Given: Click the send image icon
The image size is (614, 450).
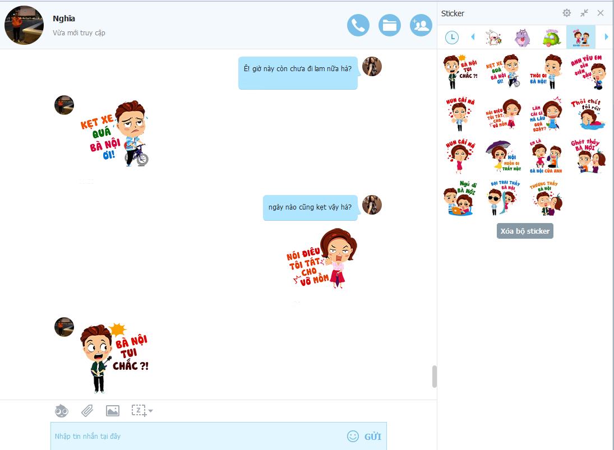Looking at the screenshot, I should (x=113, y=411).
